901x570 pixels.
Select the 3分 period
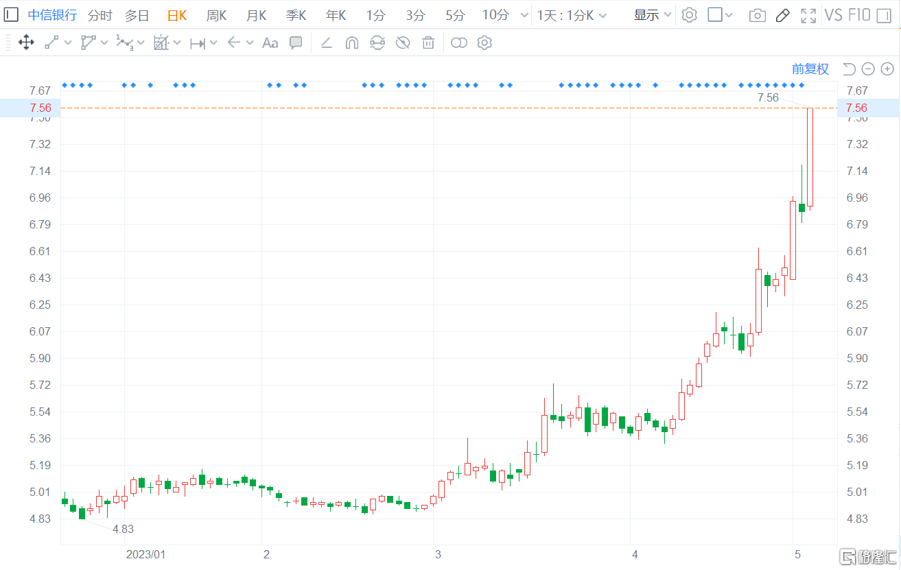coord(415,15)
